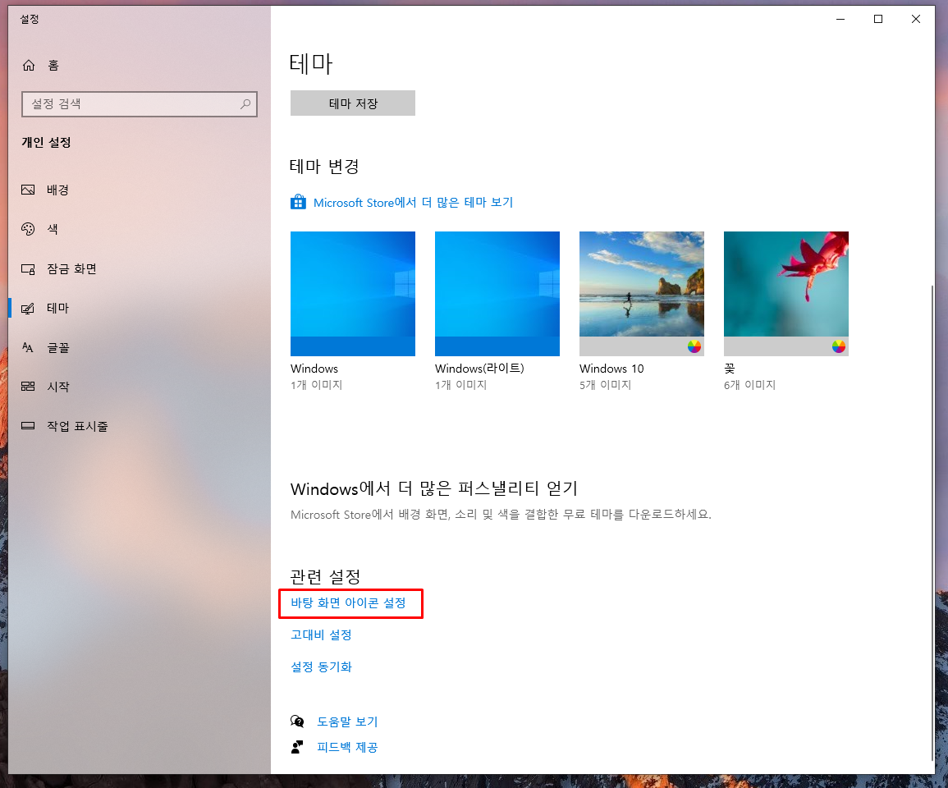The image size is (948, 788).
Task: Click the Home house icon
Action: (x=29, y=66)
